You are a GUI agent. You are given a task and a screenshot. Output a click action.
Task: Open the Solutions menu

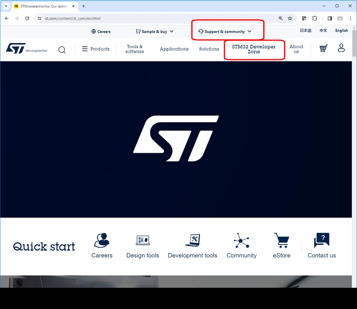[209, 49]
